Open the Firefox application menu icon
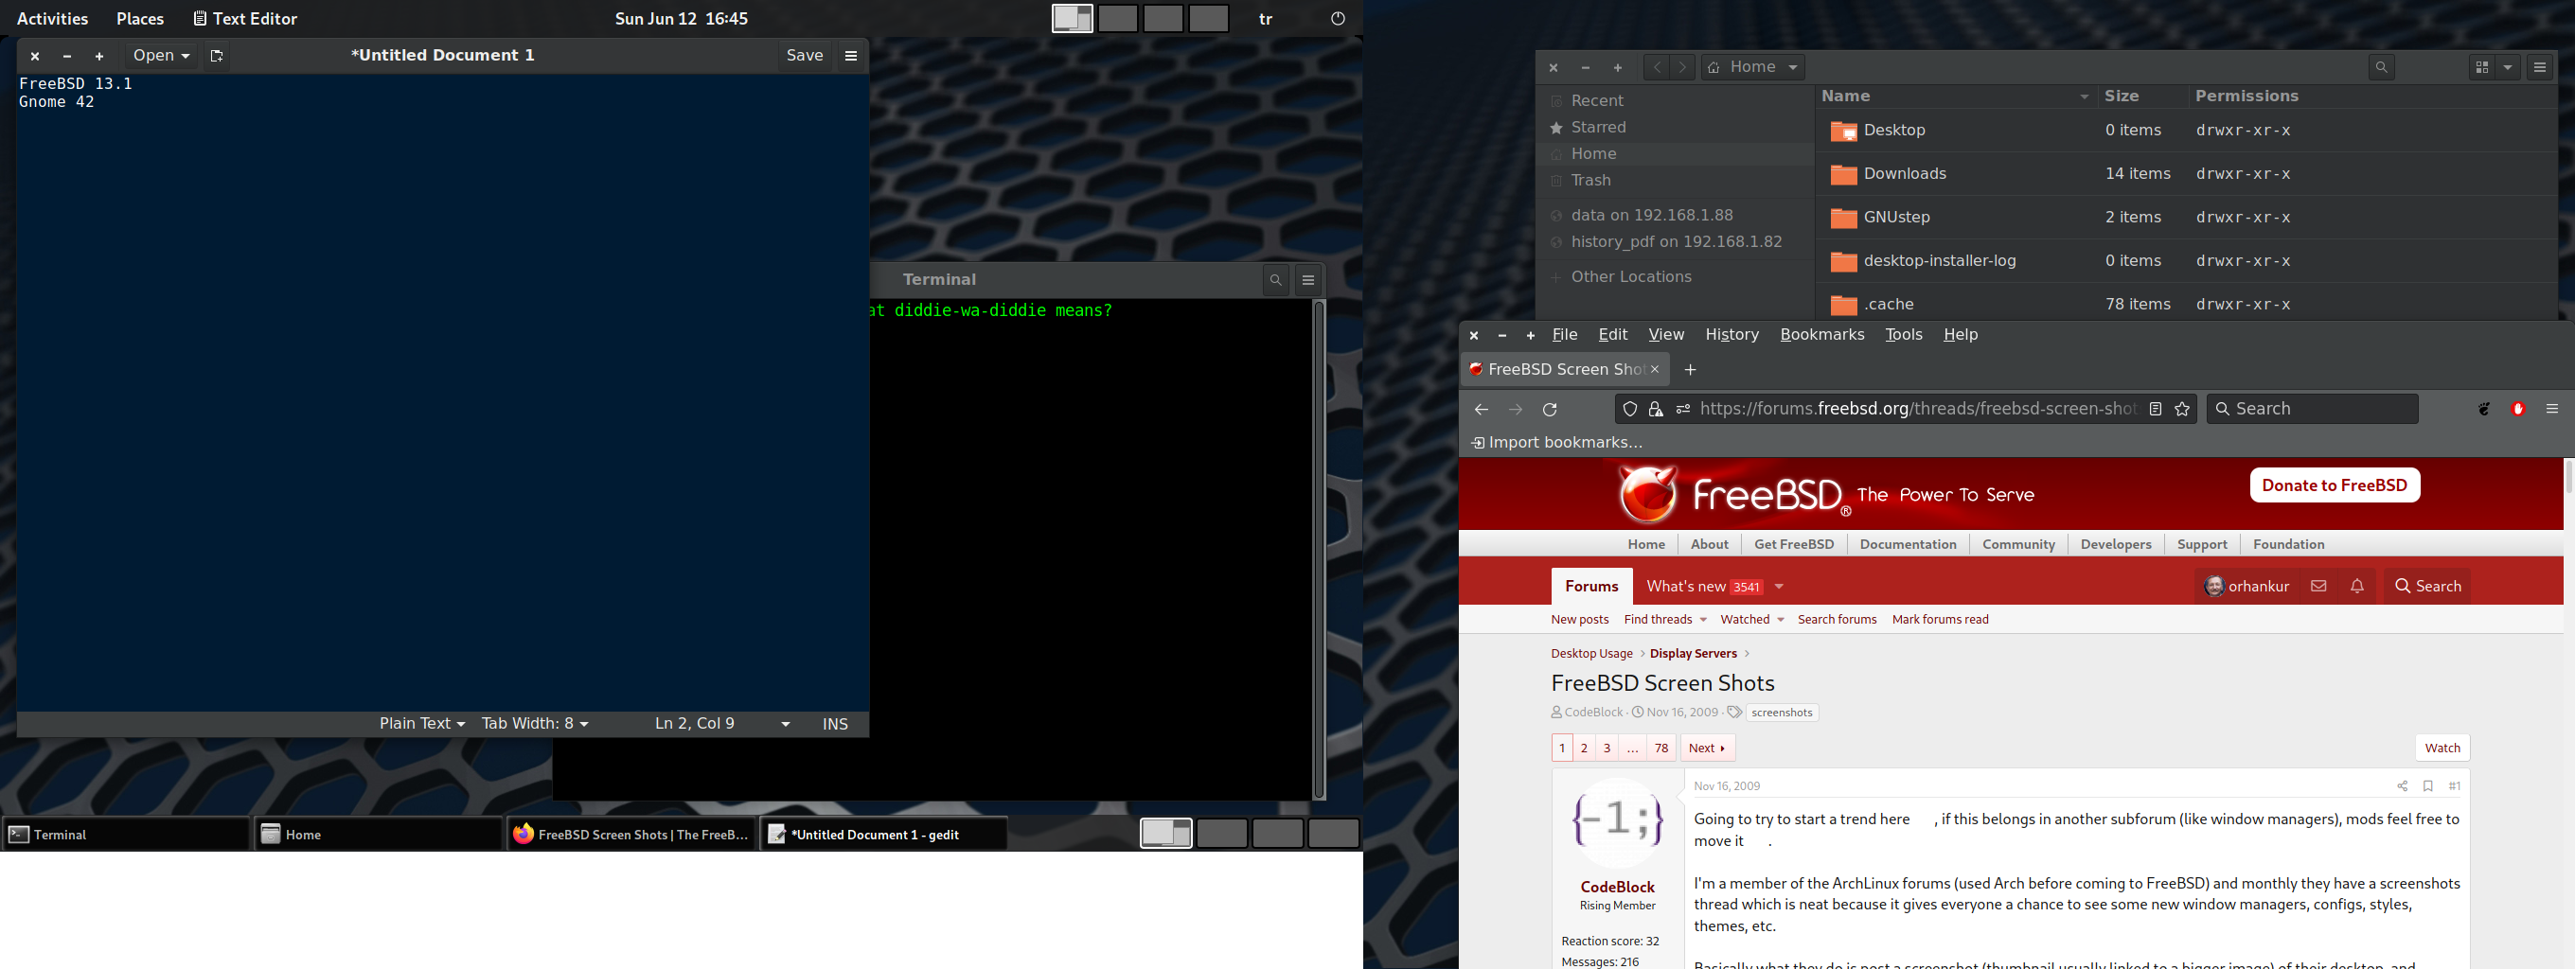2575x969 pixels. pos(2551,410)
